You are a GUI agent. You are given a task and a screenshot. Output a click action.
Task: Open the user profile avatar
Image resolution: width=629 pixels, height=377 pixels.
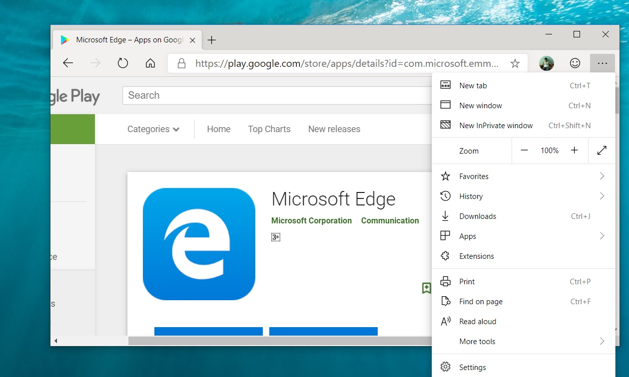tap(547, 63)
